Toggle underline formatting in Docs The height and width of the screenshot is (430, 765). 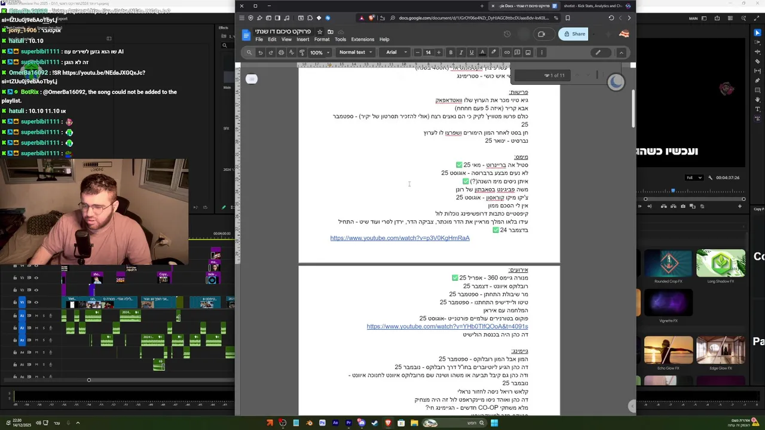click(x=472, y=53)
